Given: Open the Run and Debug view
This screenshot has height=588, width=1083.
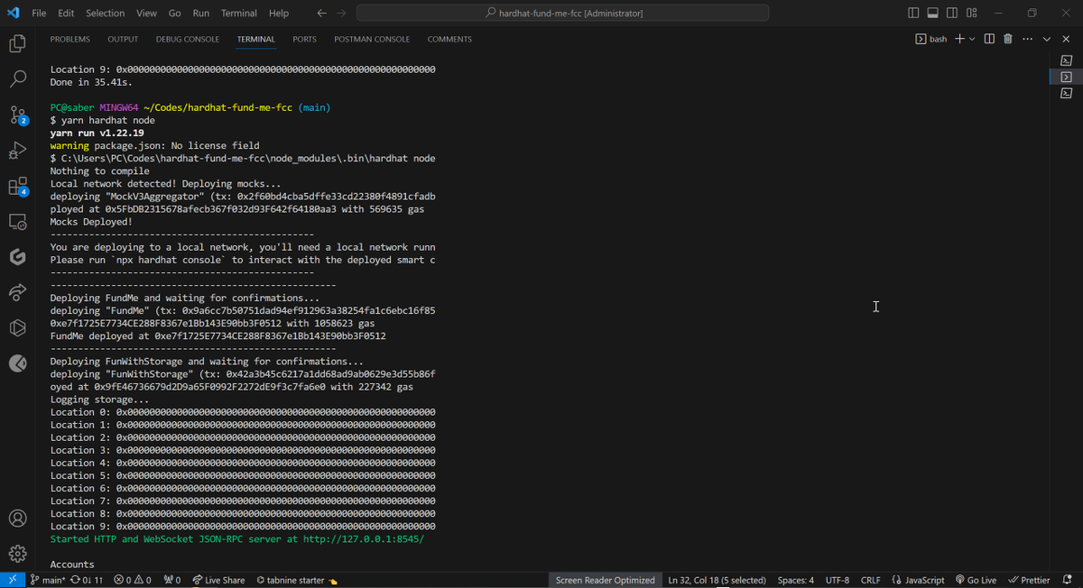Looking at the screenshot, I should [x=18, y=150].
